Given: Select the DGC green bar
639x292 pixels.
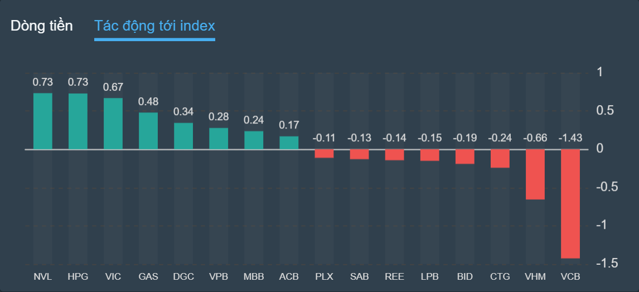Looking at the screenshot, I should pos(183,136).
